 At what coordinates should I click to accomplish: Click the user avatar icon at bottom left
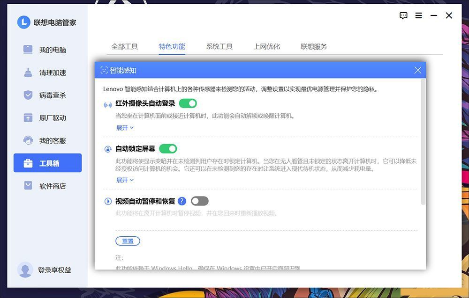point(25,269)
